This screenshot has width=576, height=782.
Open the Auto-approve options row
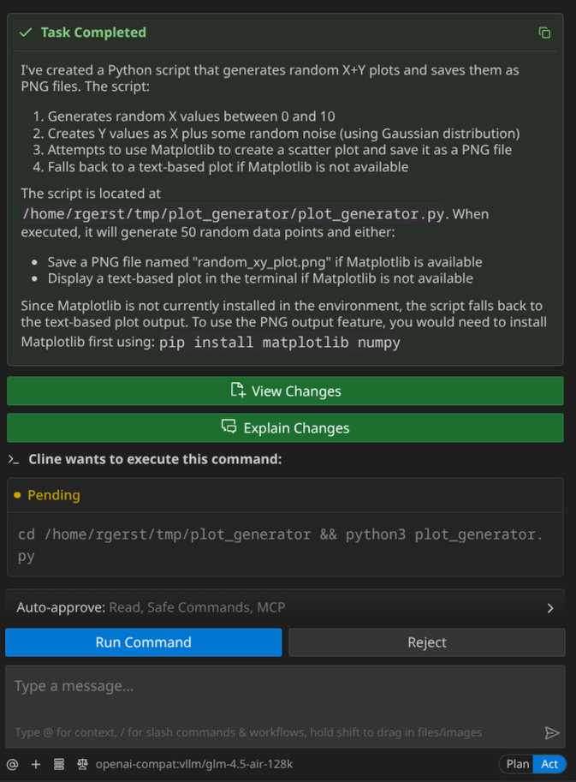click(257, 607)
